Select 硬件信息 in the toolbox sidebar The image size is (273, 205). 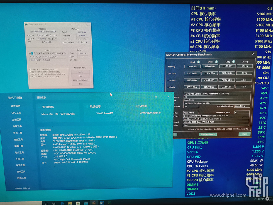pyautogui.click(x=16, y=106)
